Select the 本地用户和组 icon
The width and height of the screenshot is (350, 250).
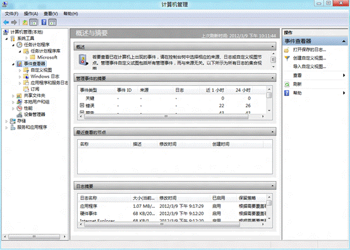pos(20,102)
